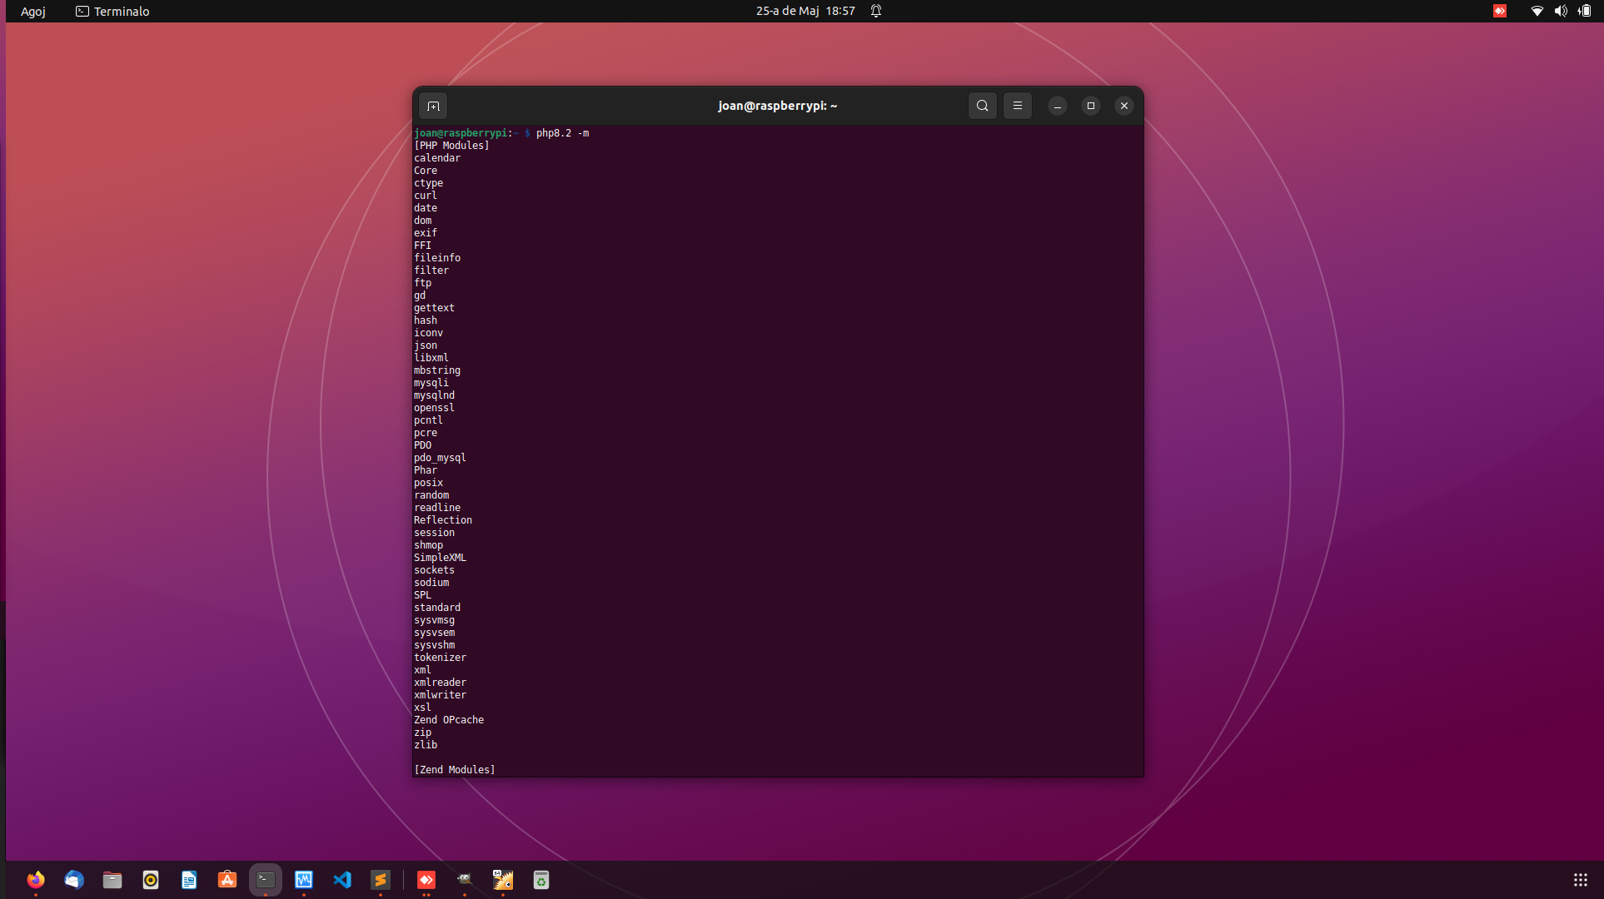Launch Thunderbird mail from dock
The height and width of the screenshot is (899, 1604).
point(74,880)
